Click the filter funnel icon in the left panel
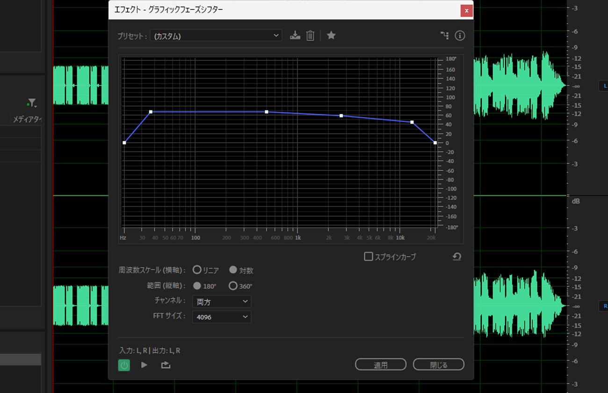This screenshot has width=608, height=393. (31, 102)
